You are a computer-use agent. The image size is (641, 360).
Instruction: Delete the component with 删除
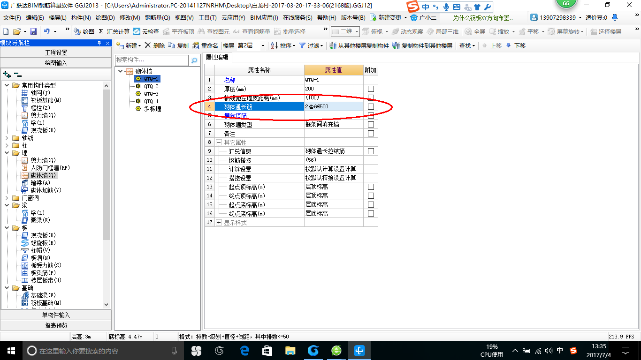pos(154,45)
